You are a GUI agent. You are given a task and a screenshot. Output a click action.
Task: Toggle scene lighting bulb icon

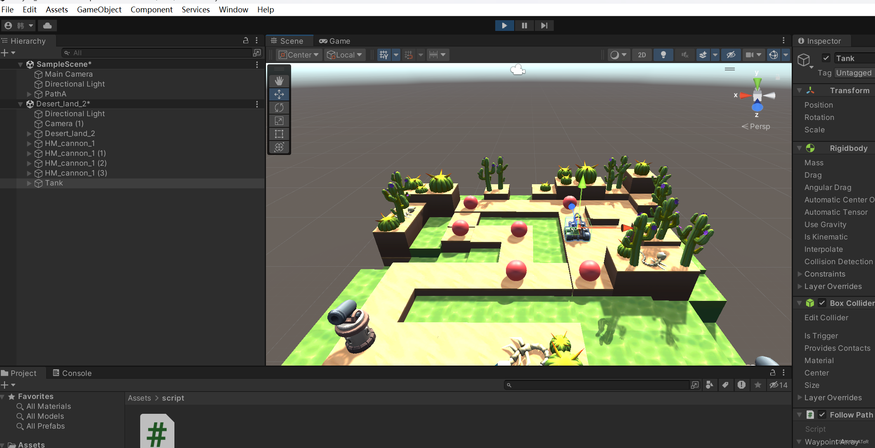(663, 55)
